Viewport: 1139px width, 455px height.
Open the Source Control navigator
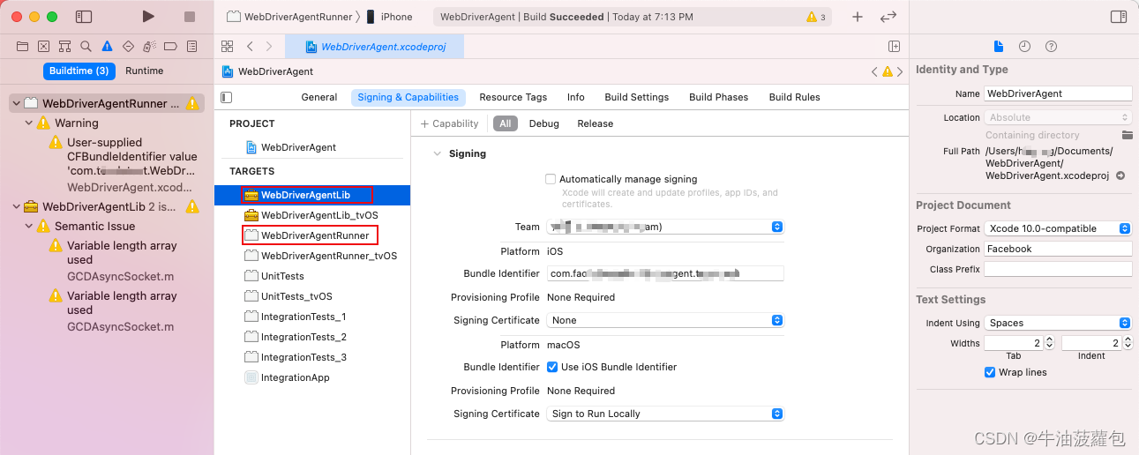44,46
